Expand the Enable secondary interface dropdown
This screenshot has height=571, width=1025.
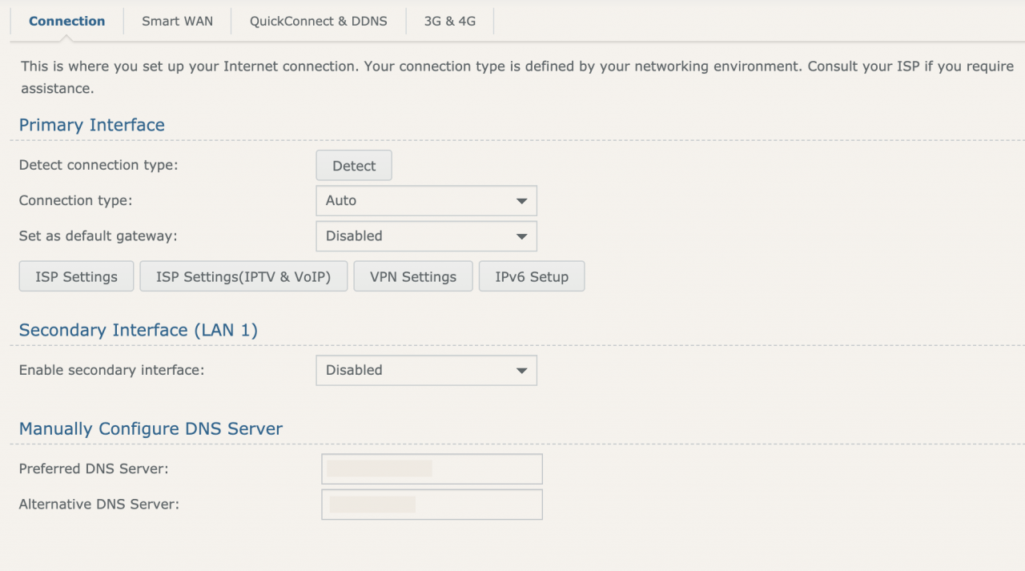[x=426, y=370]
